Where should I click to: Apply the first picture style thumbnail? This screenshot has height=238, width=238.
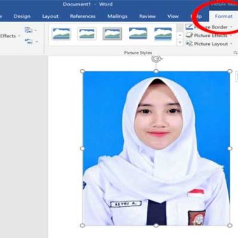(x=61, y=34)
